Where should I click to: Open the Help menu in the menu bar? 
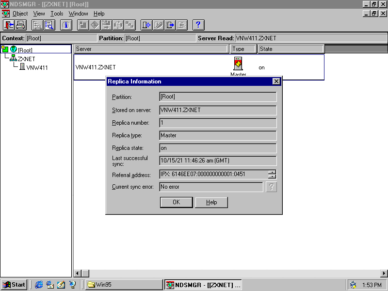click(x=99, y=14)
